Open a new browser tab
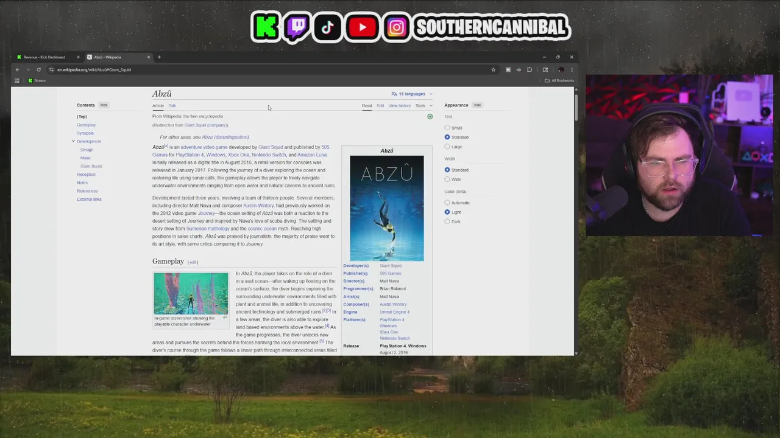Viewport: 780px width, 438px height. coord(159,57)
